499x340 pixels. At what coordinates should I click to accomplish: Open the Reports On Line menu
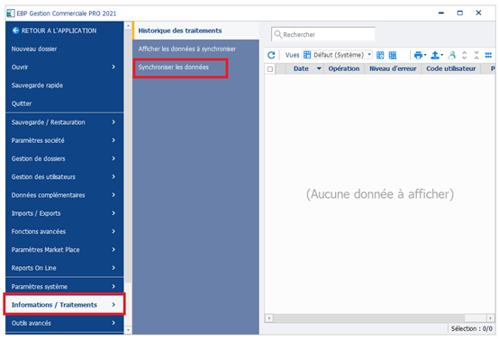(64, 268)
